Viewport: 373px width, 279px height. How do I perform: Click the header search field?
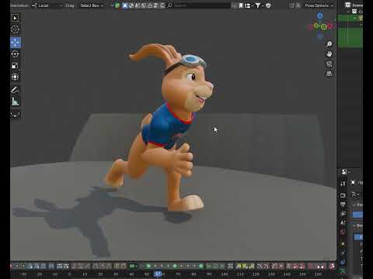pyautogui.click(x=202, y=5)
